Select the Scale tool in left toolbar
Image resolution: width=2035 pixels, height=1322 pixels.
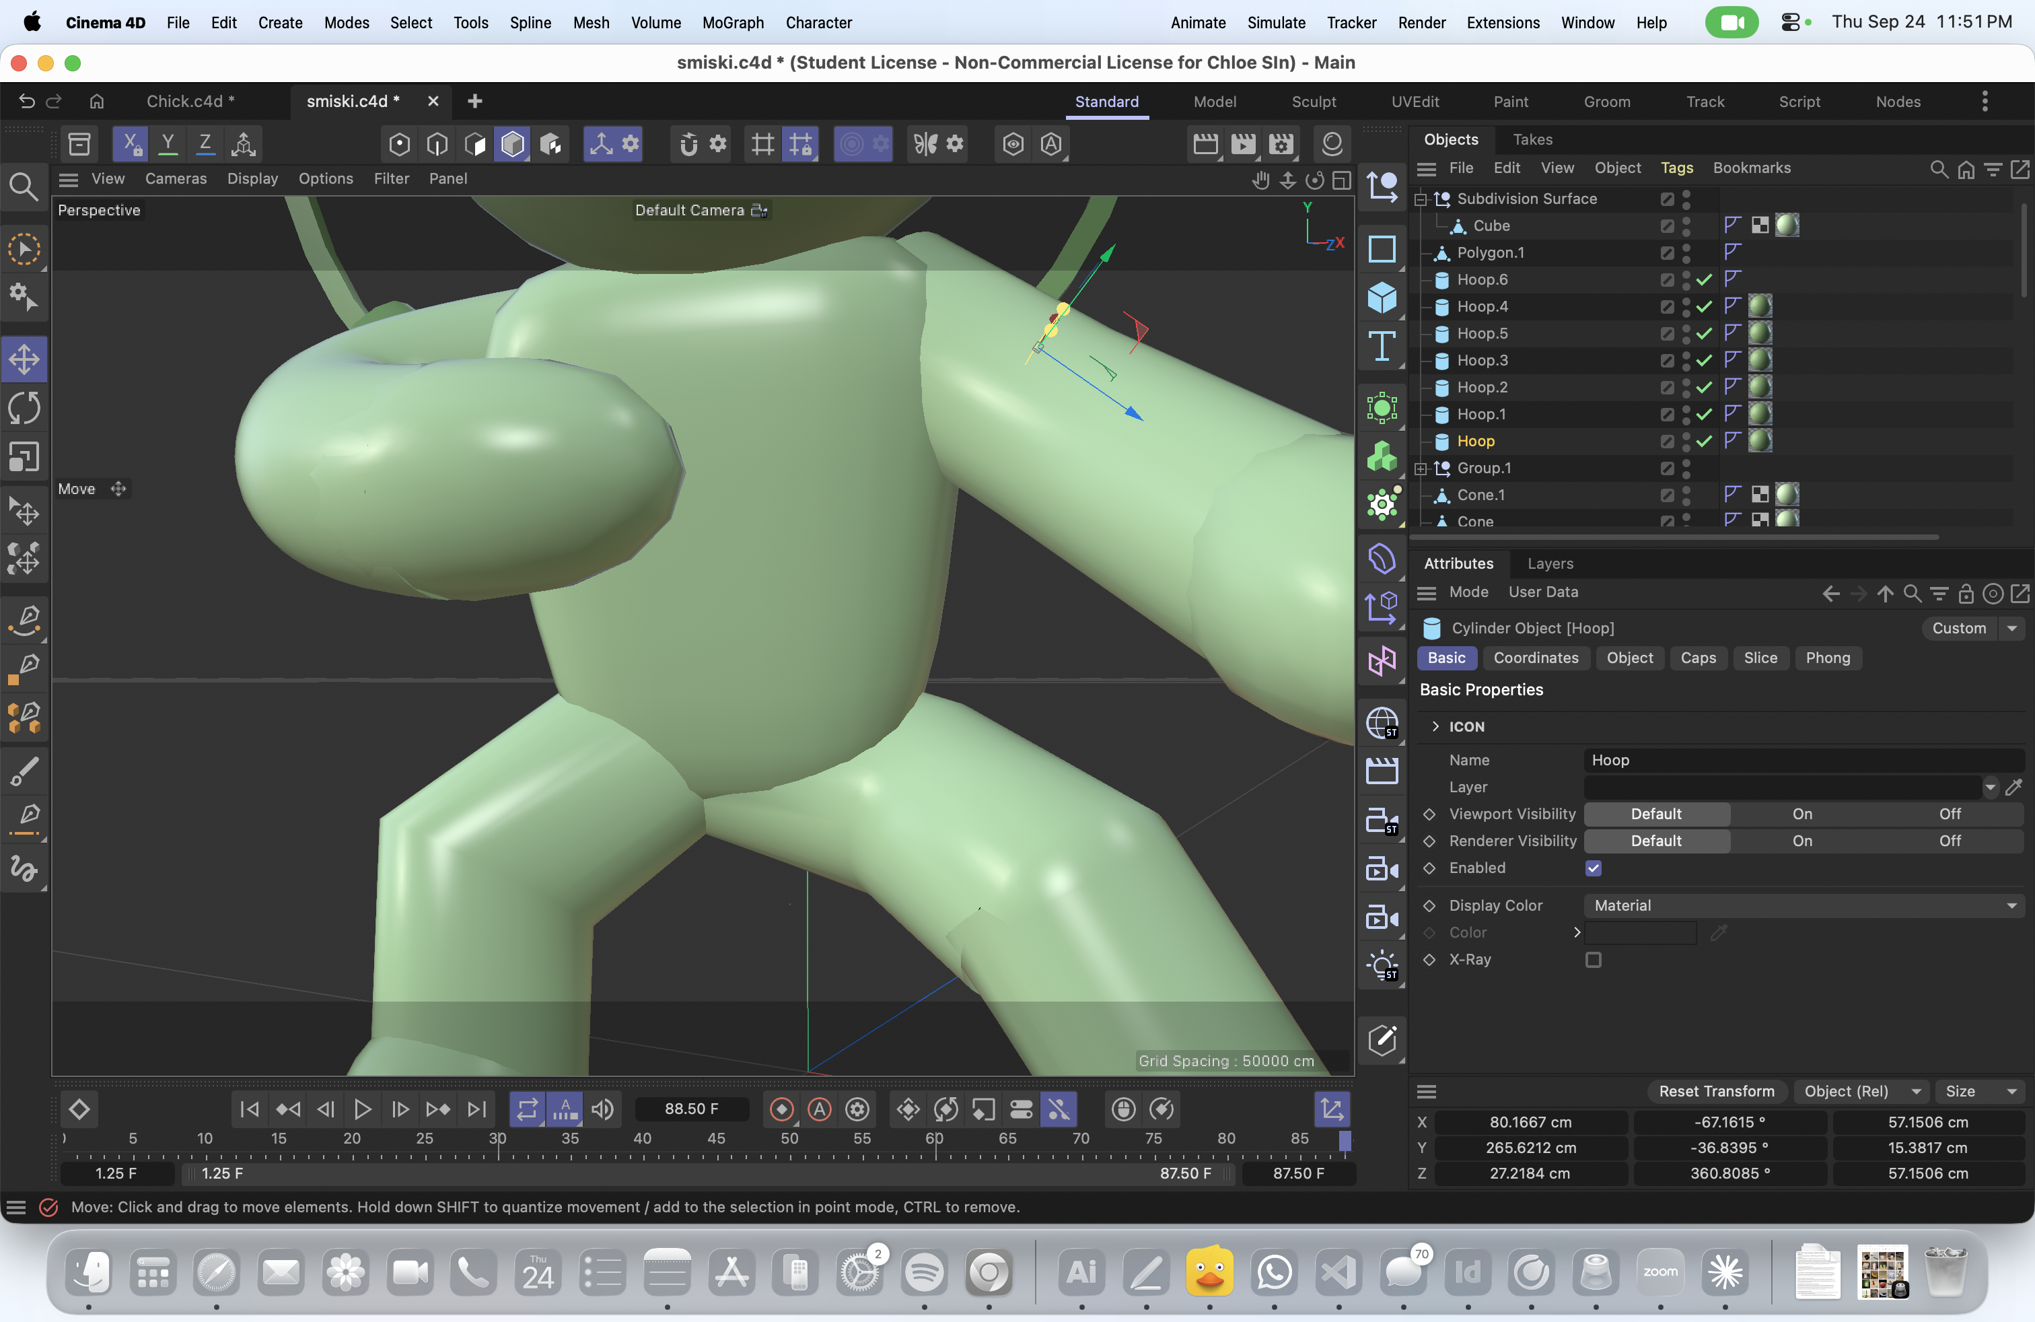(x=24, y=456)
